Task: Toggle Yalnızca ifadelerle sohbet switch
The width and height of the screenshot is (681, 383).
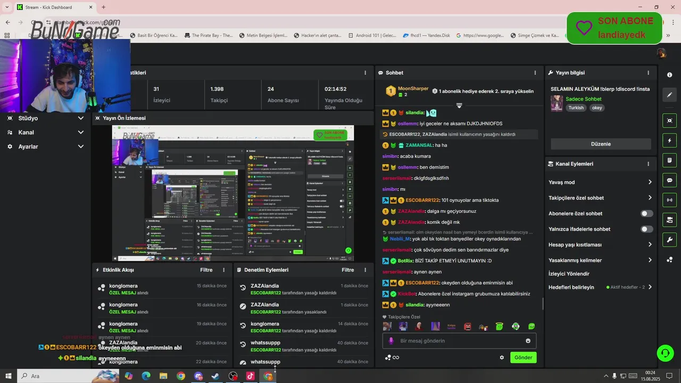Action: coord(647,229)
